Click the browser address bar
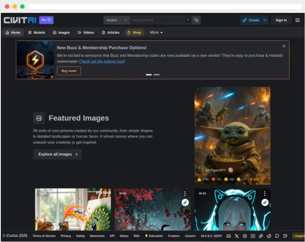This screenshot has width=305, height=242. coord(165,6)
